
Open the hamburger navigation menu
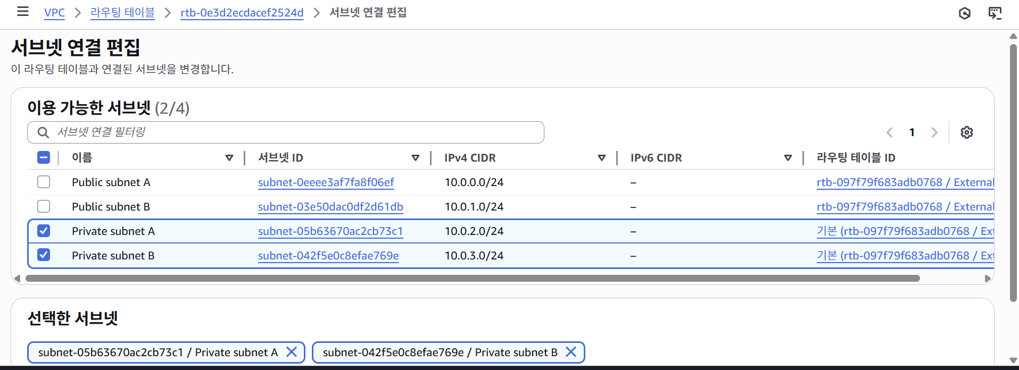coord(23,12)
